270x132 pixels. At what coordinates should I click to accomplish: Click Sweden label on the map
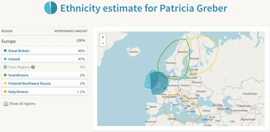click(x=182, y=52)
